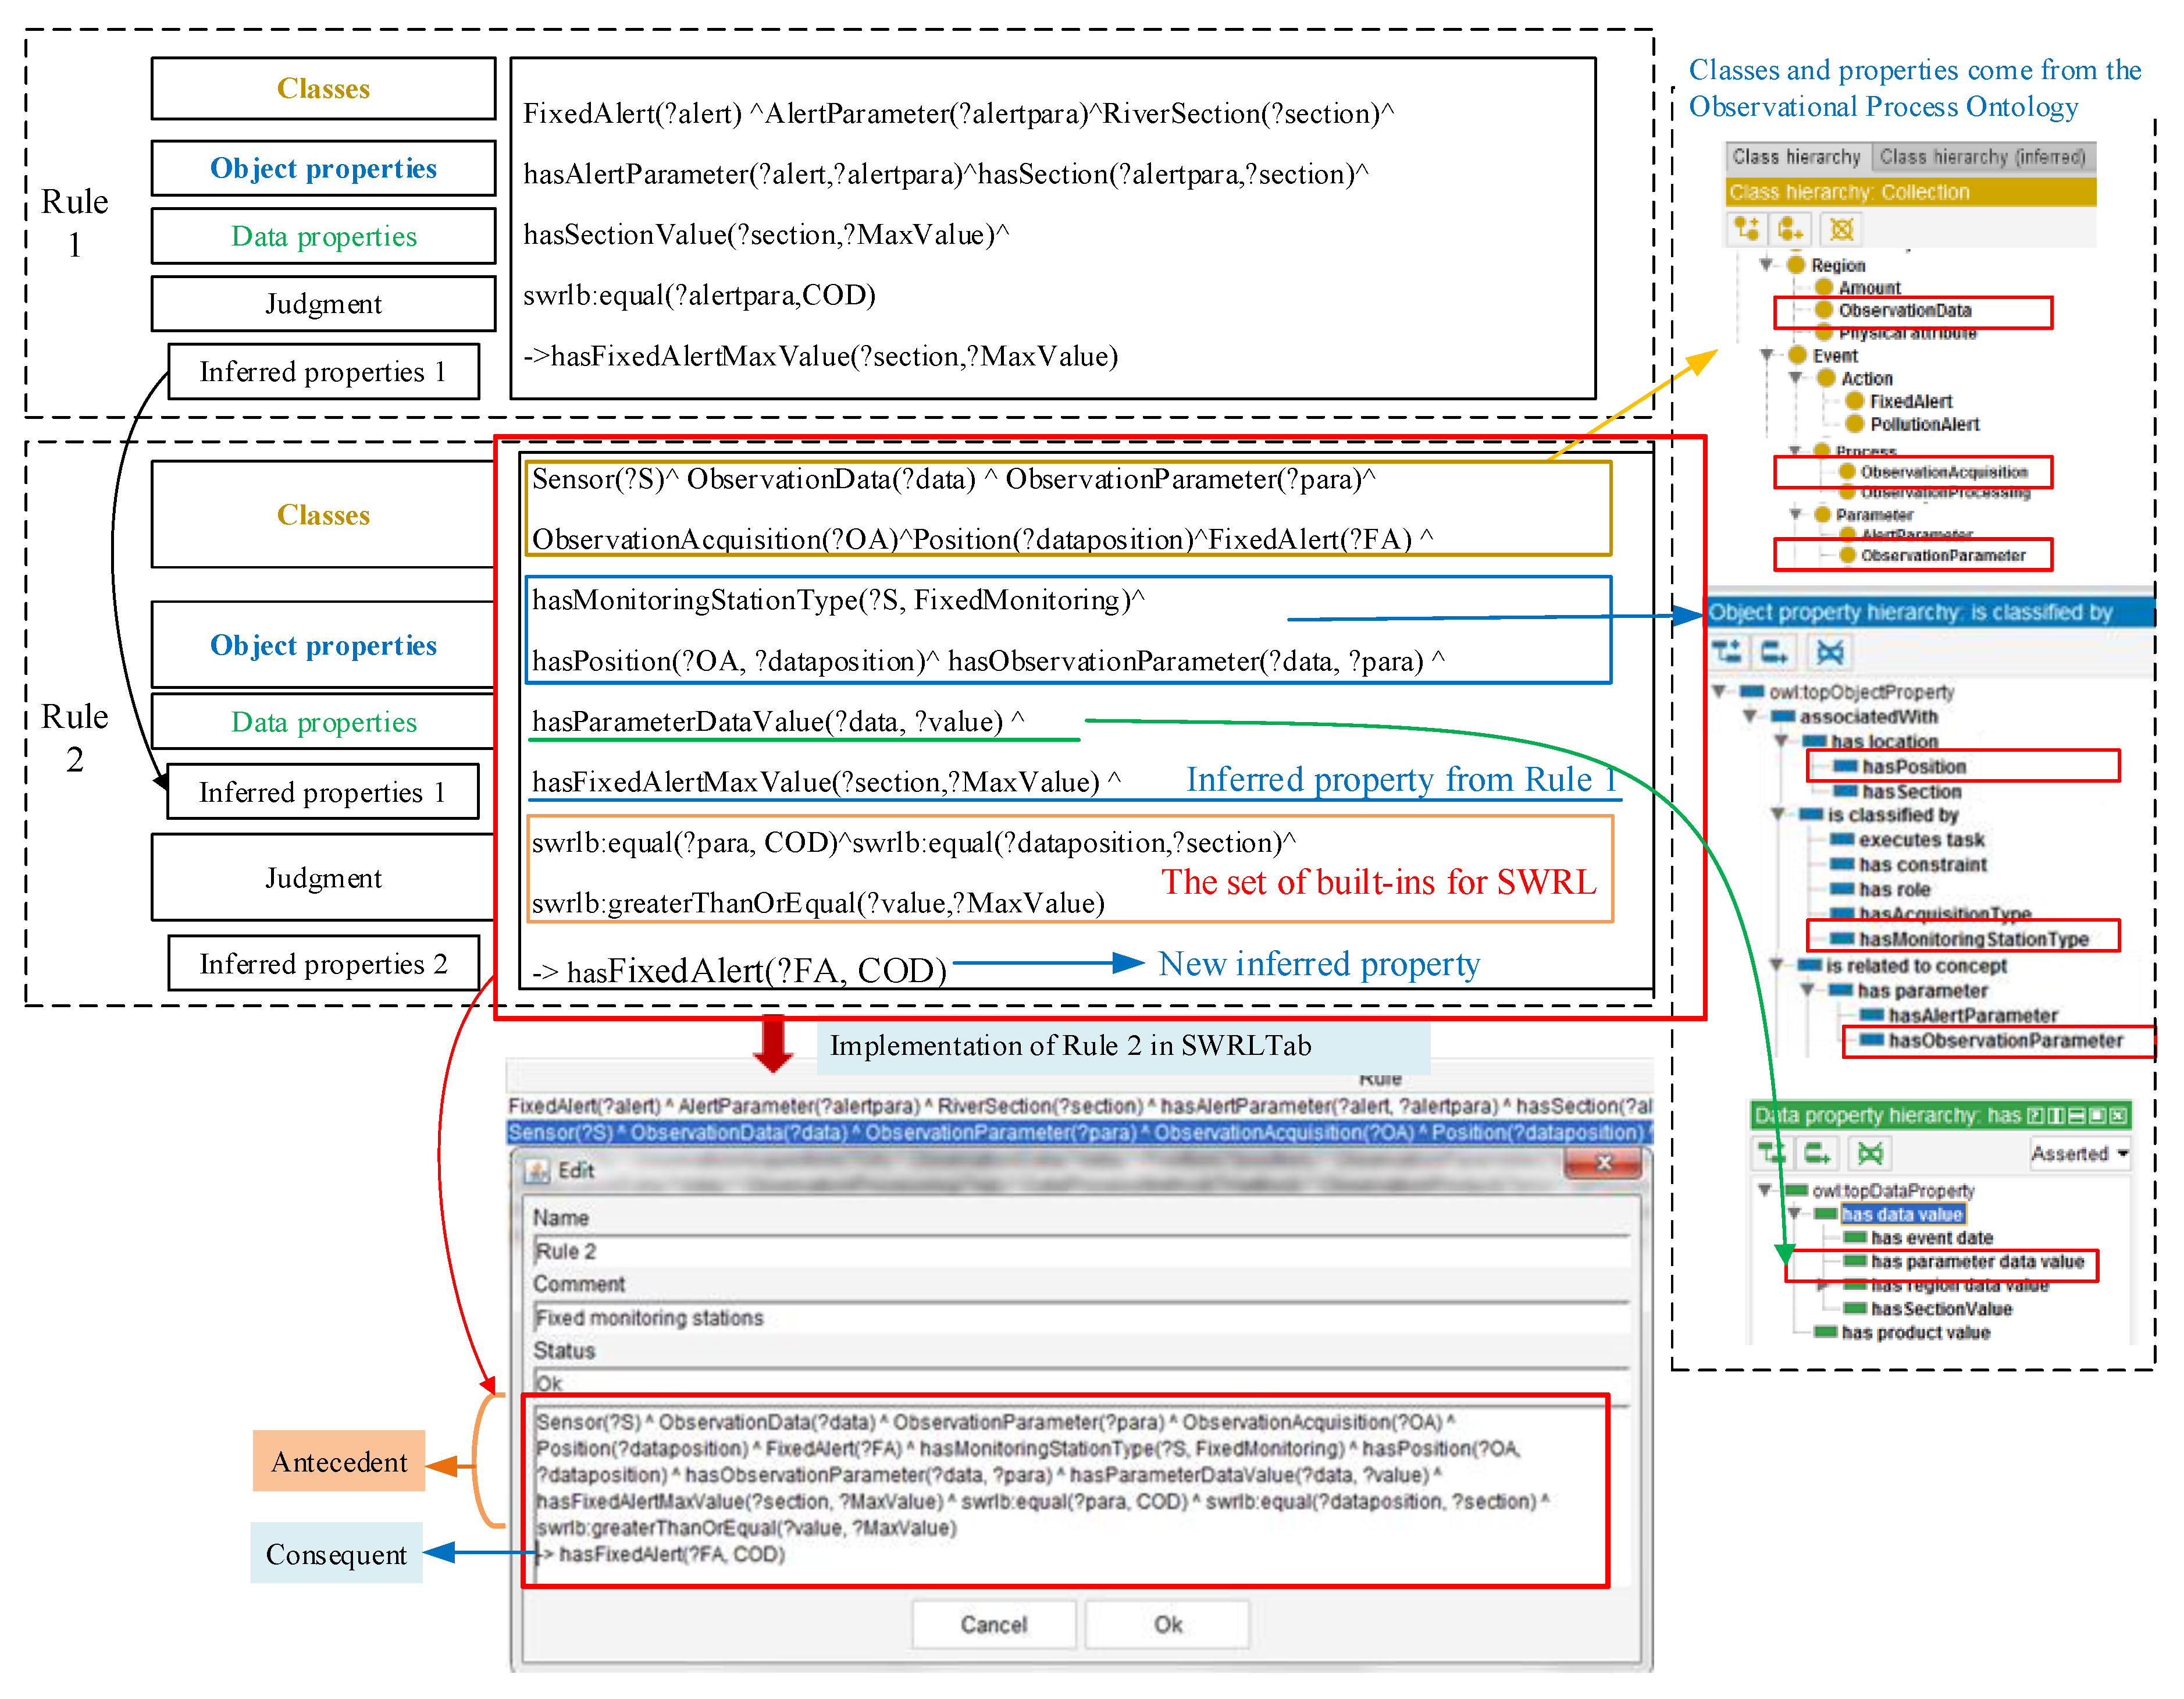2184x1699 pixels.
Task: Click the add sibling class icon
Action: point(1791,229)
